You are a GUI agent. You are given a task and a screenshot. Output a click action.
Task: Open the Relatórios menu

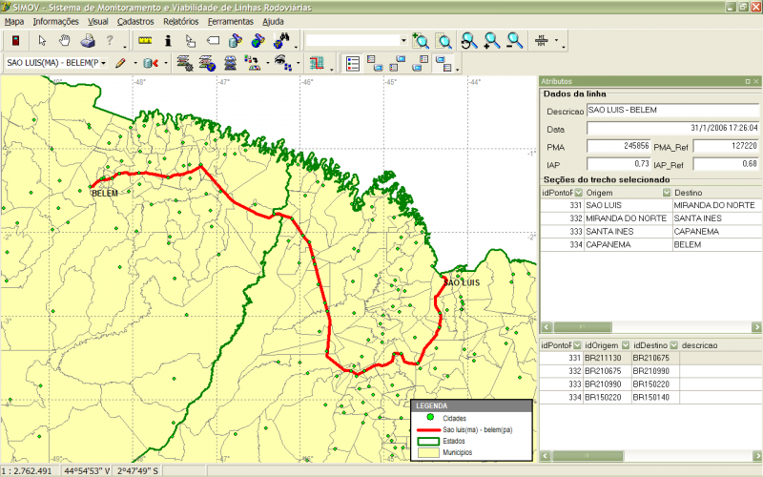coord(181,20)
